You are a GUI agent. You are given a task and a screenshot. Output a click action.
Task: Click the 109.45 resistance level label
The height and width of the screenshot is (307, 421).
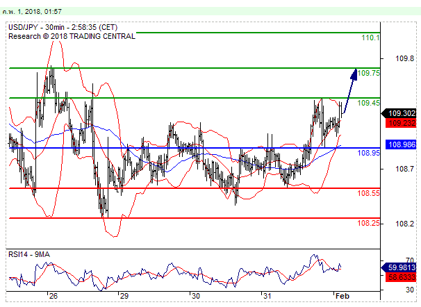(369, 103)
